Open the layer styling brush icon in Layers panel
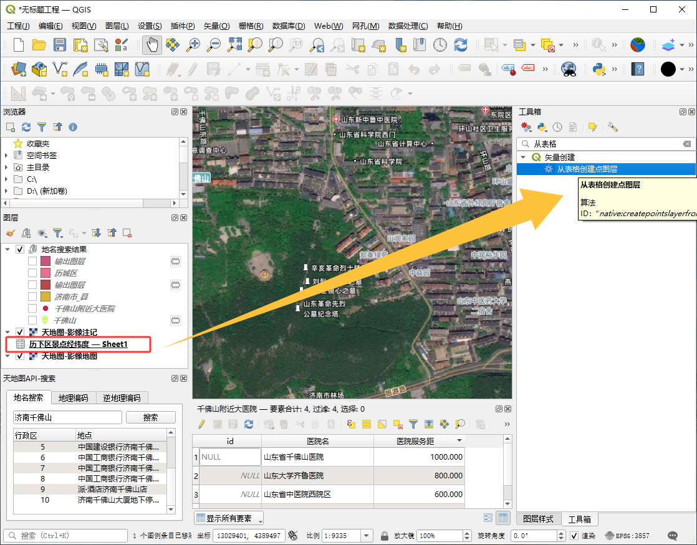Image resolution: width=697 pixels, height=545 pixels. [11, 233]
